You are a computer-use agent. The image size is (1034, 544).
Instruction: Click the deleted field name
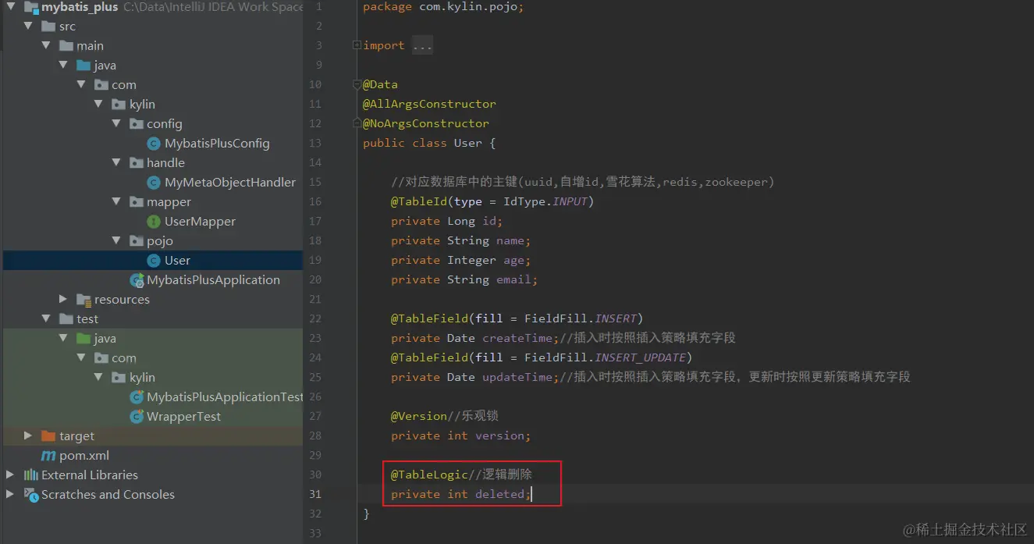(x=500, y=494)
